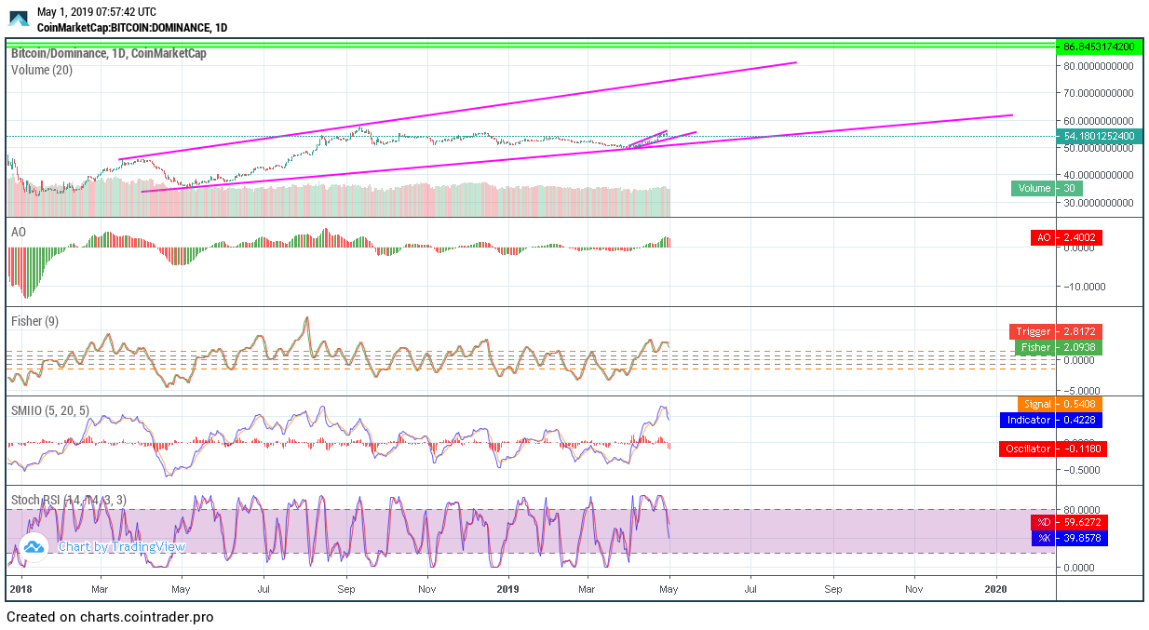Click the Volume (20) indicator legend

[42, 70]
